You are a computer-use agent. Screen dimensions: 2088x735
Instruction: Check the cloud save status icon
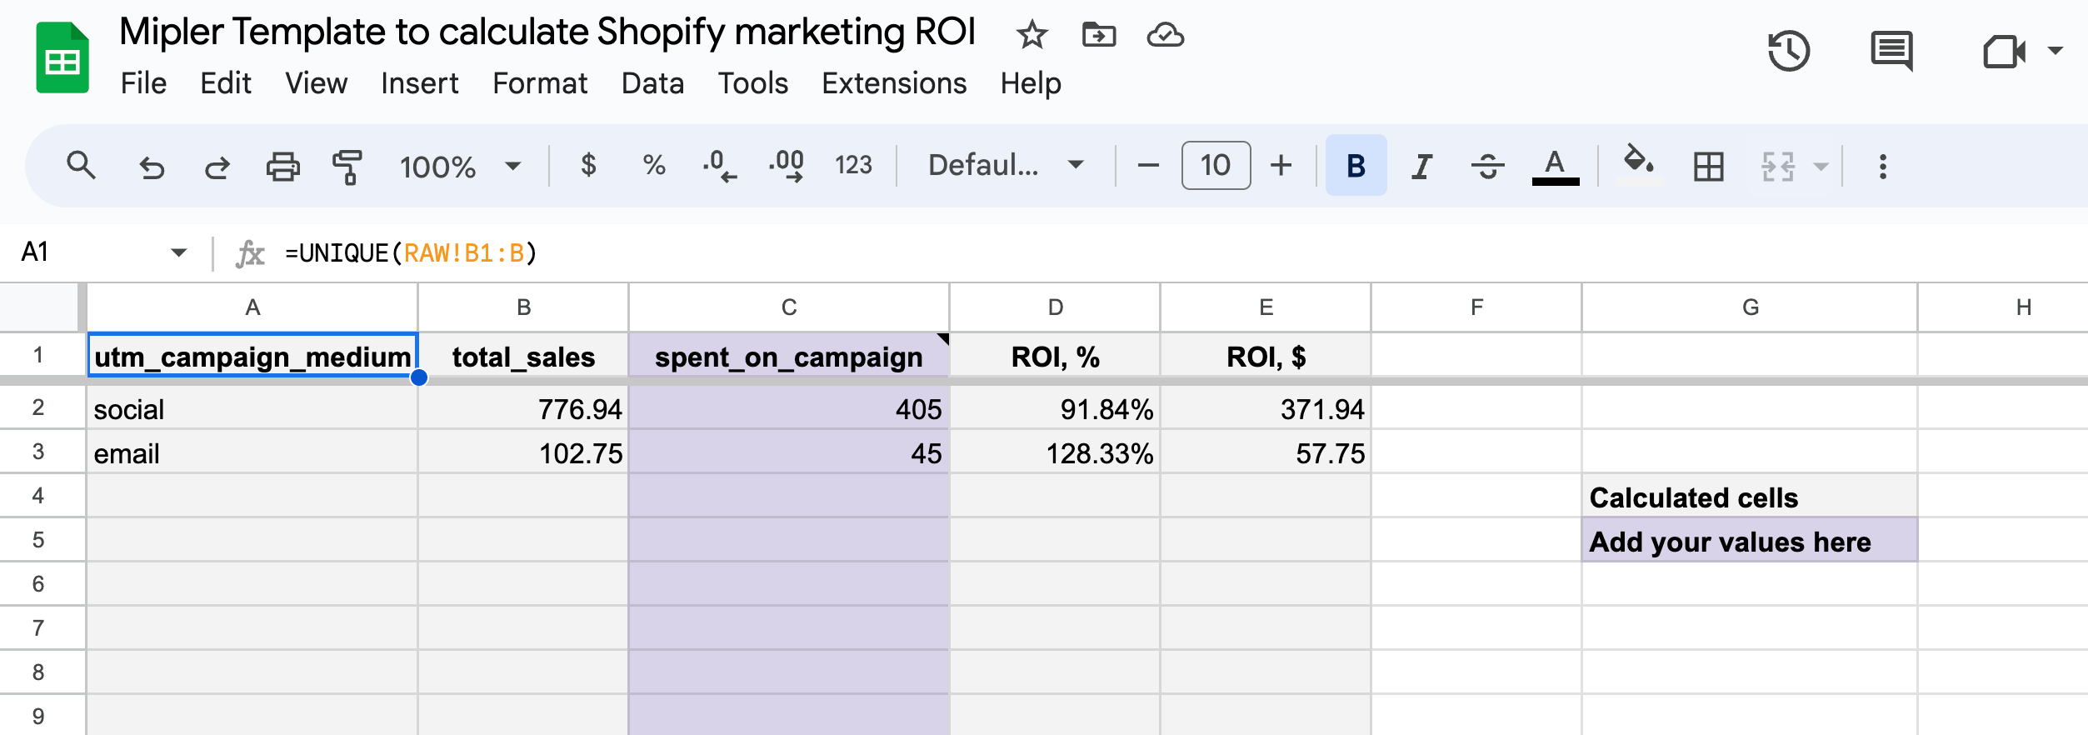point(1165,35)
